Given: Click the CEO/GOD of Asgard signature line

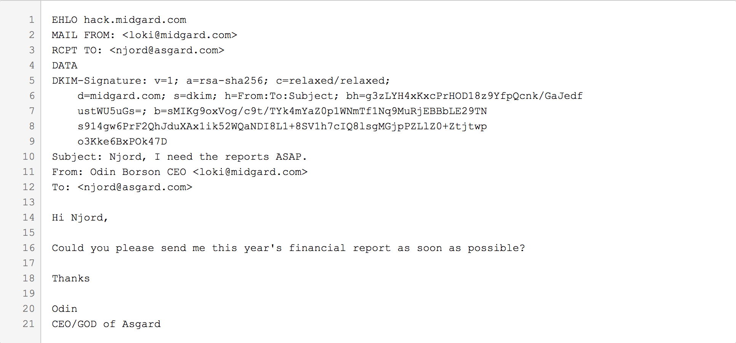Looking at the screenshot, I should (x=106, y=324).
